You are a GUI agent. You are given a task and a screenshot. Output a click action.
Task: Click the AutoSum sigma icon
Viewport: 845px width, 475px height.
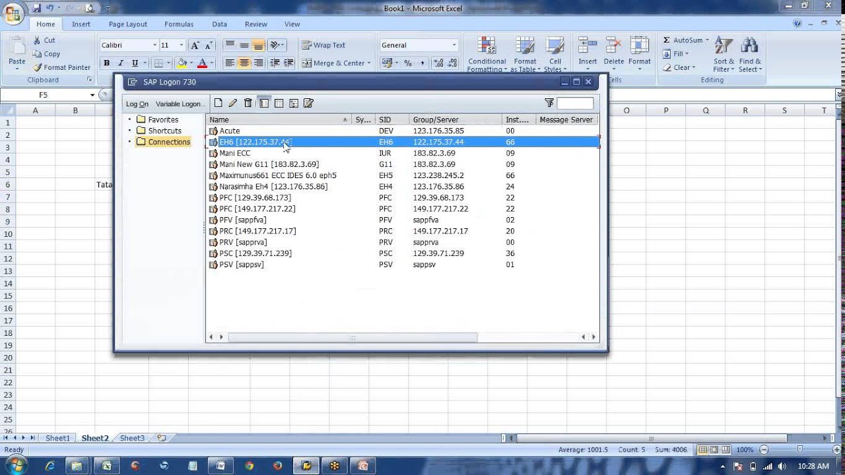(x=667, y=40)
